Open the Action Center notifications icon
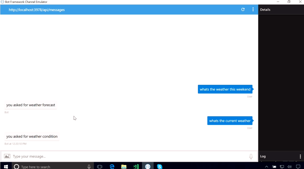This screenshot has height=169, width=304. pyautogui.click(x=298, y=167)
